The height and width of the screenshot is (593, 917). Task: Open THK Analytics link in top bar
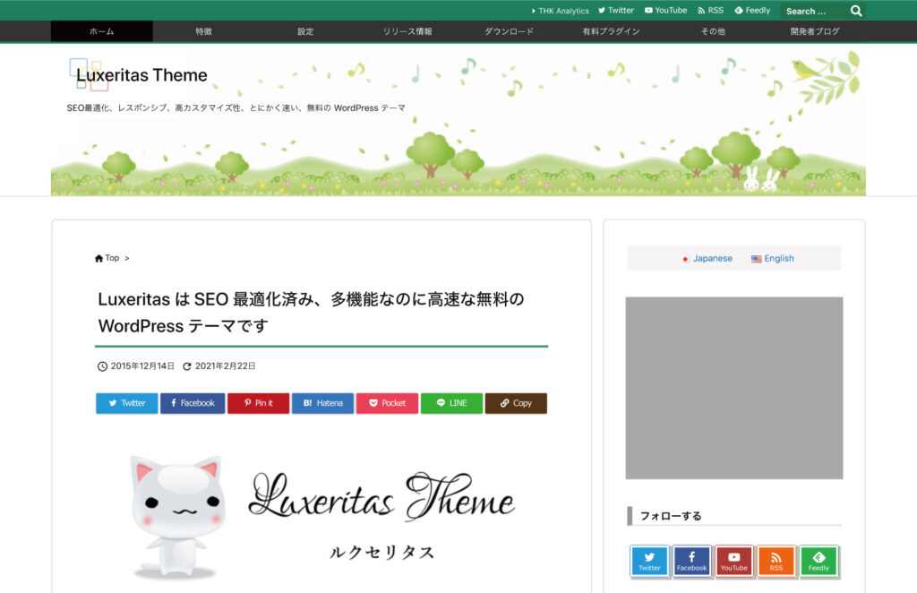[x=561, y=11]
